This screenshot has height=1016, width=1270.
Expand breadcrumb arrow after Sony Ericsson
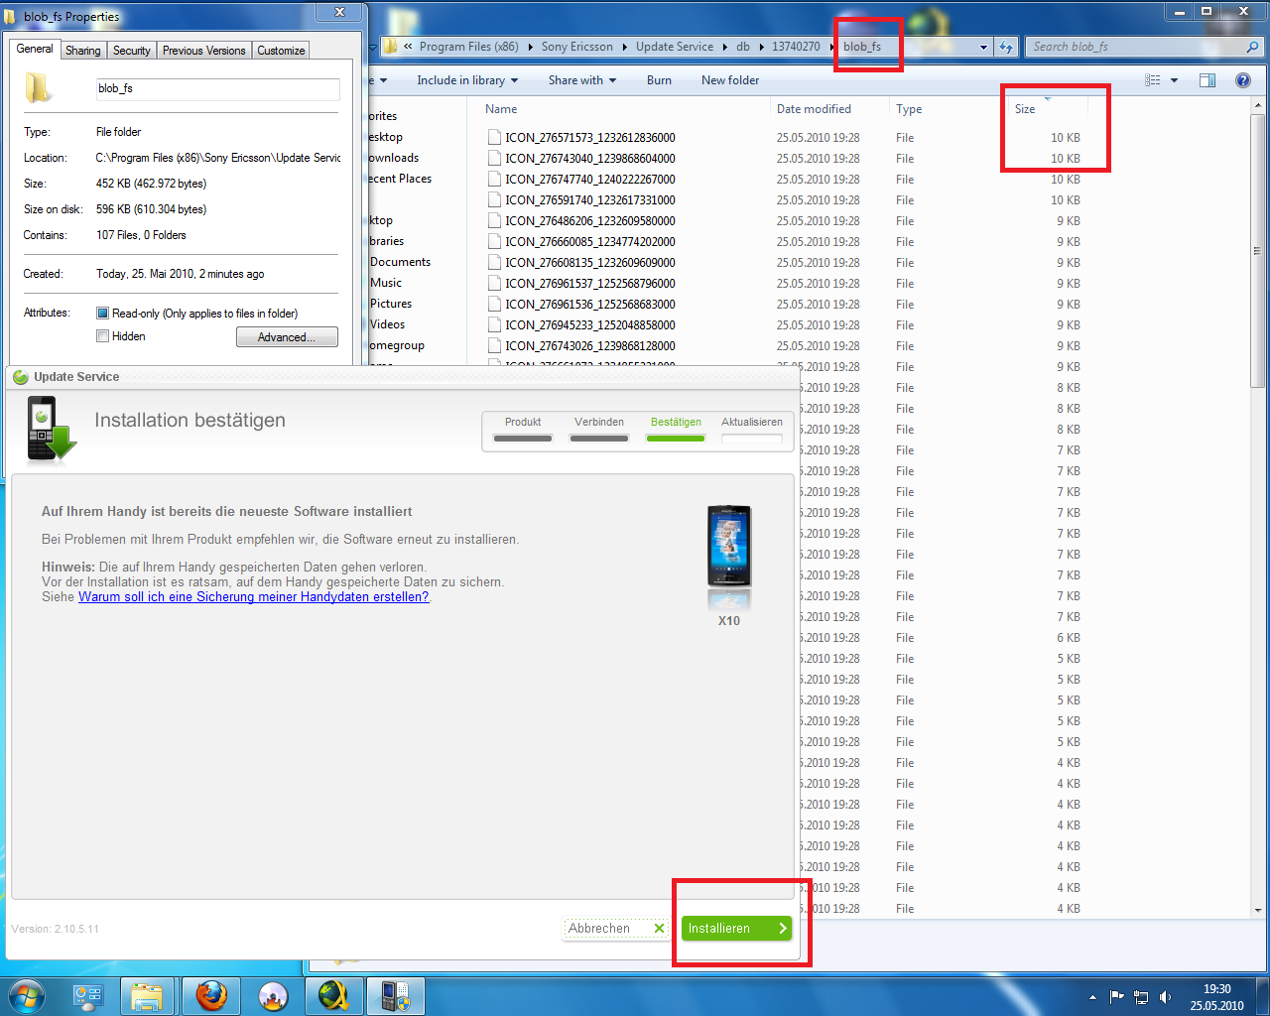pos(624,47)
